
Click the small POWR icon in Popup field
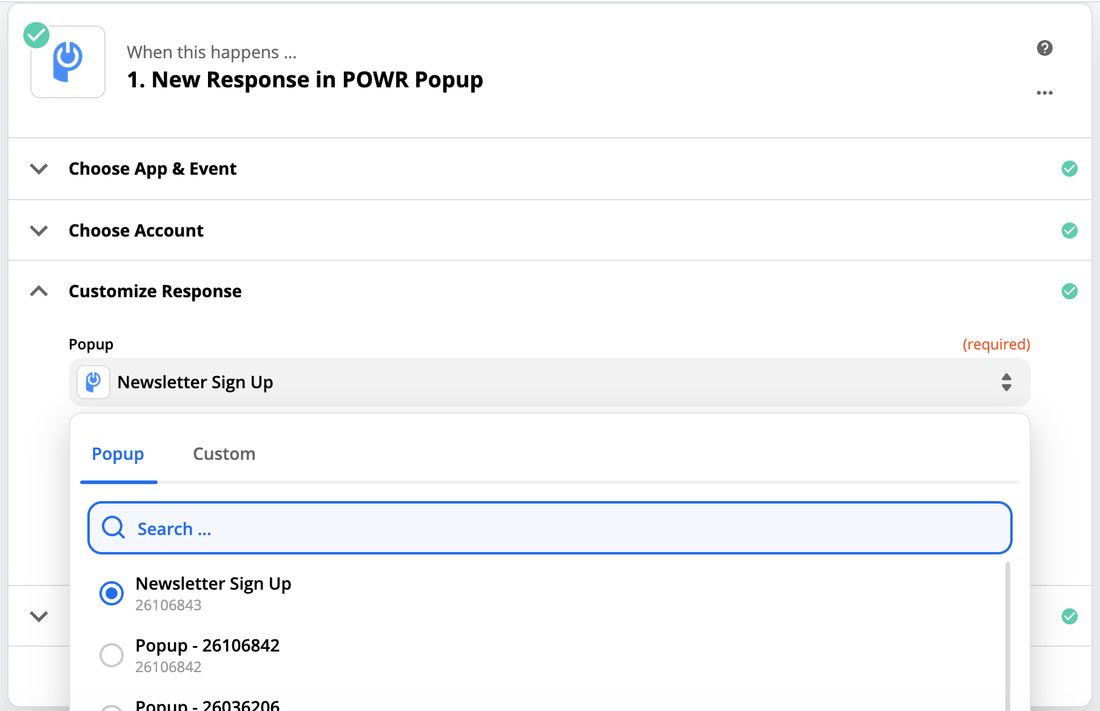[x=93, y=382]
